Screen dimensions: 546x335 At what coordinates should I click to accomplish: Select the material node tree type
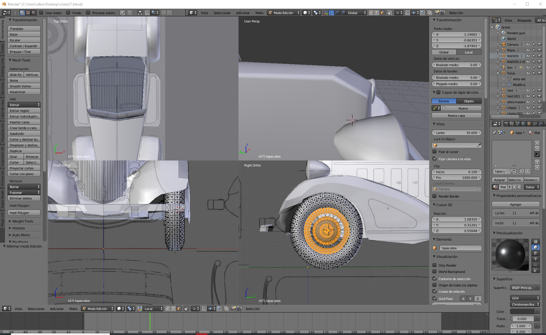[34, 13]
